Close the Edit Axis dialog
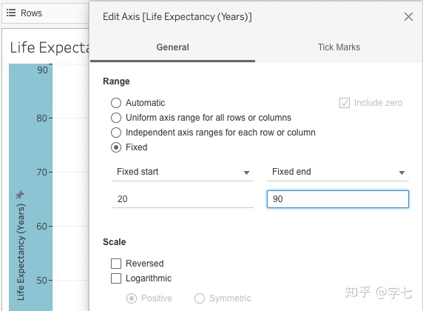This screenshot has width=423, height=311. point(408,17)
